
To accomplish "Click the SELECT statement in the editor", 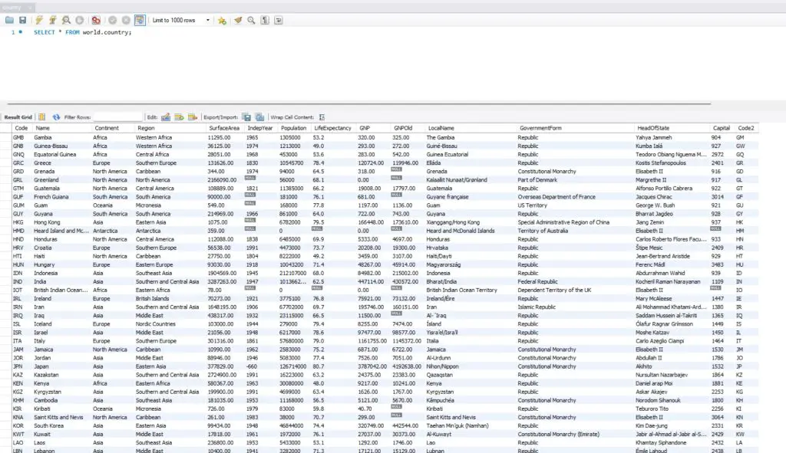I will point(83,32).
